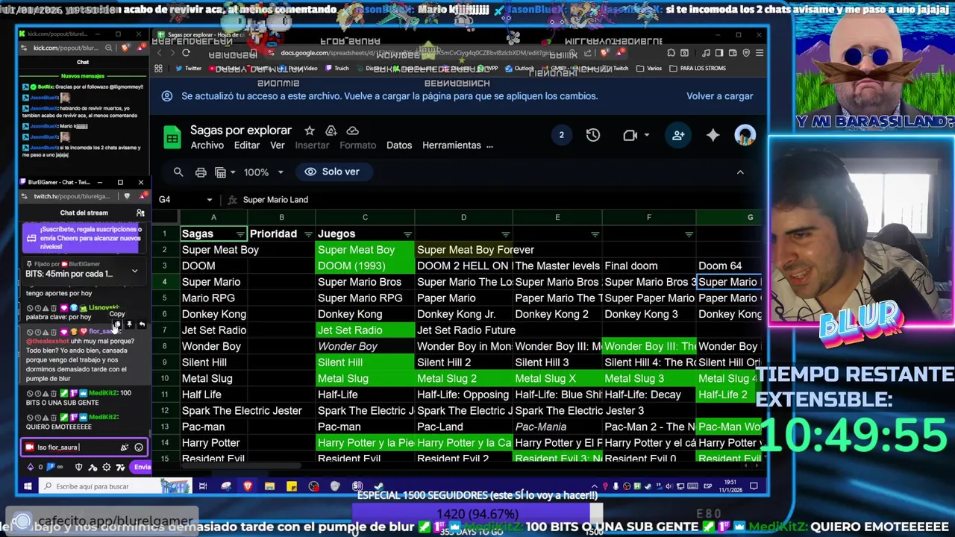The width and height of the screenshot is (955, 537).
Task: Open the Twitch Bits gem icon
Action: pos(31,467)
